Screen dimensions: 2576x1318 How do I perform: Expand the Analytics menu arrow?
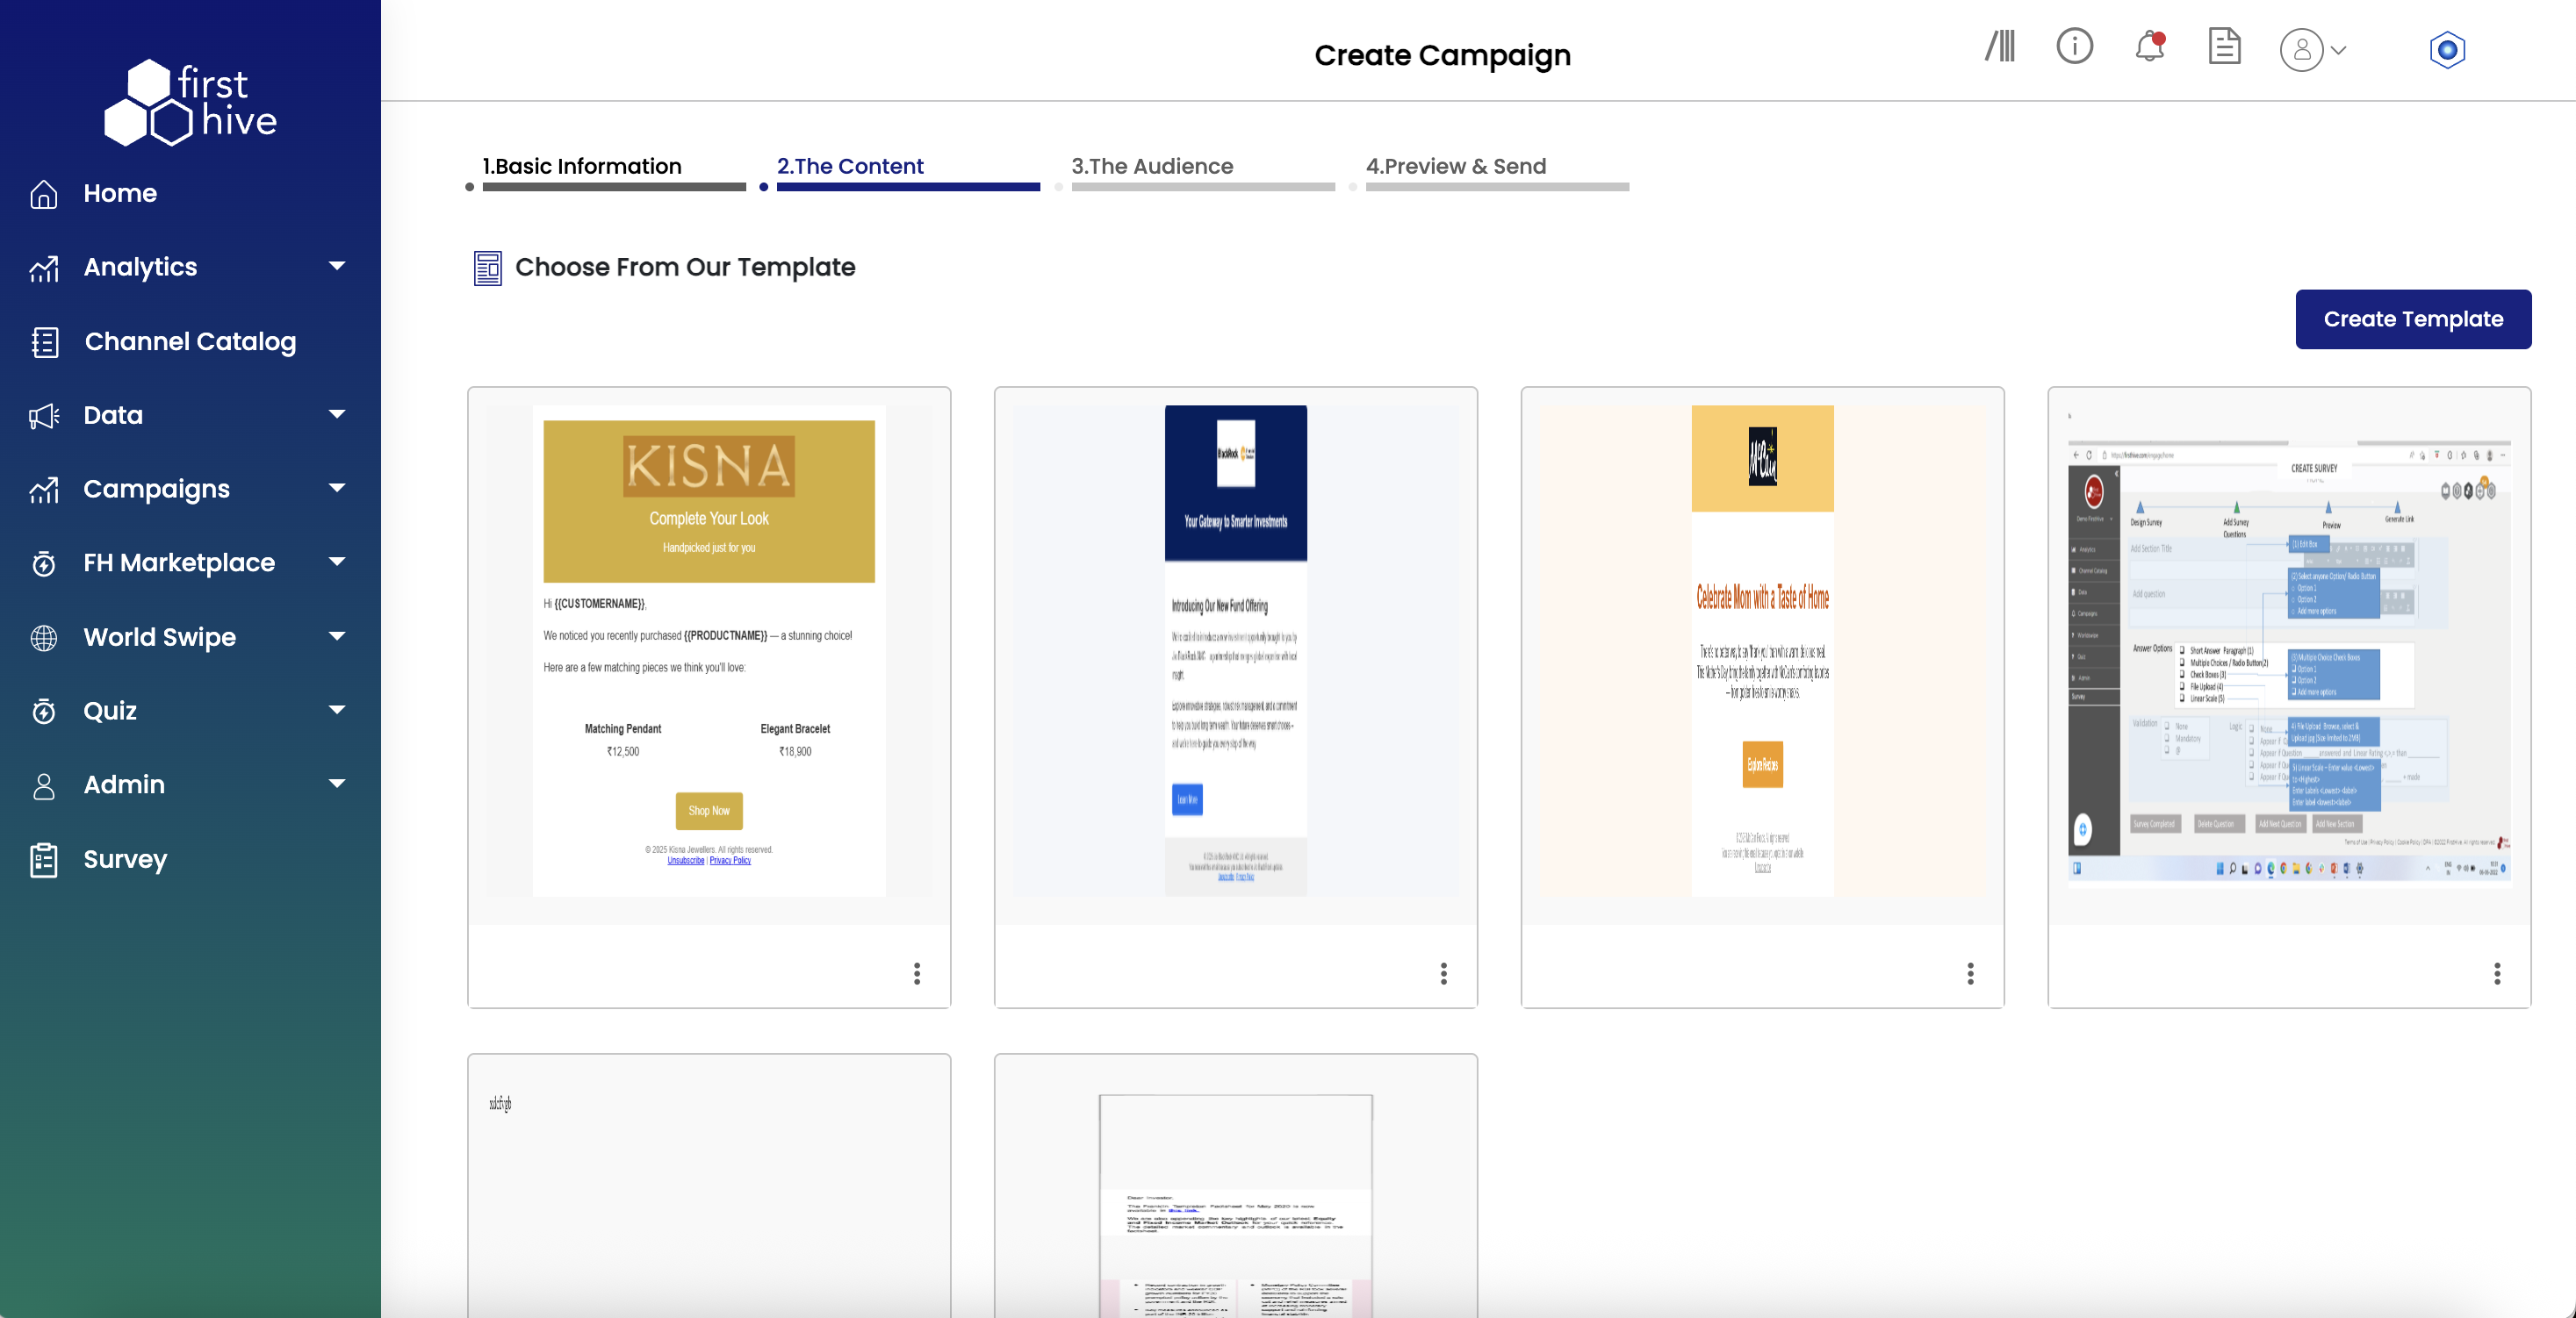337,266
